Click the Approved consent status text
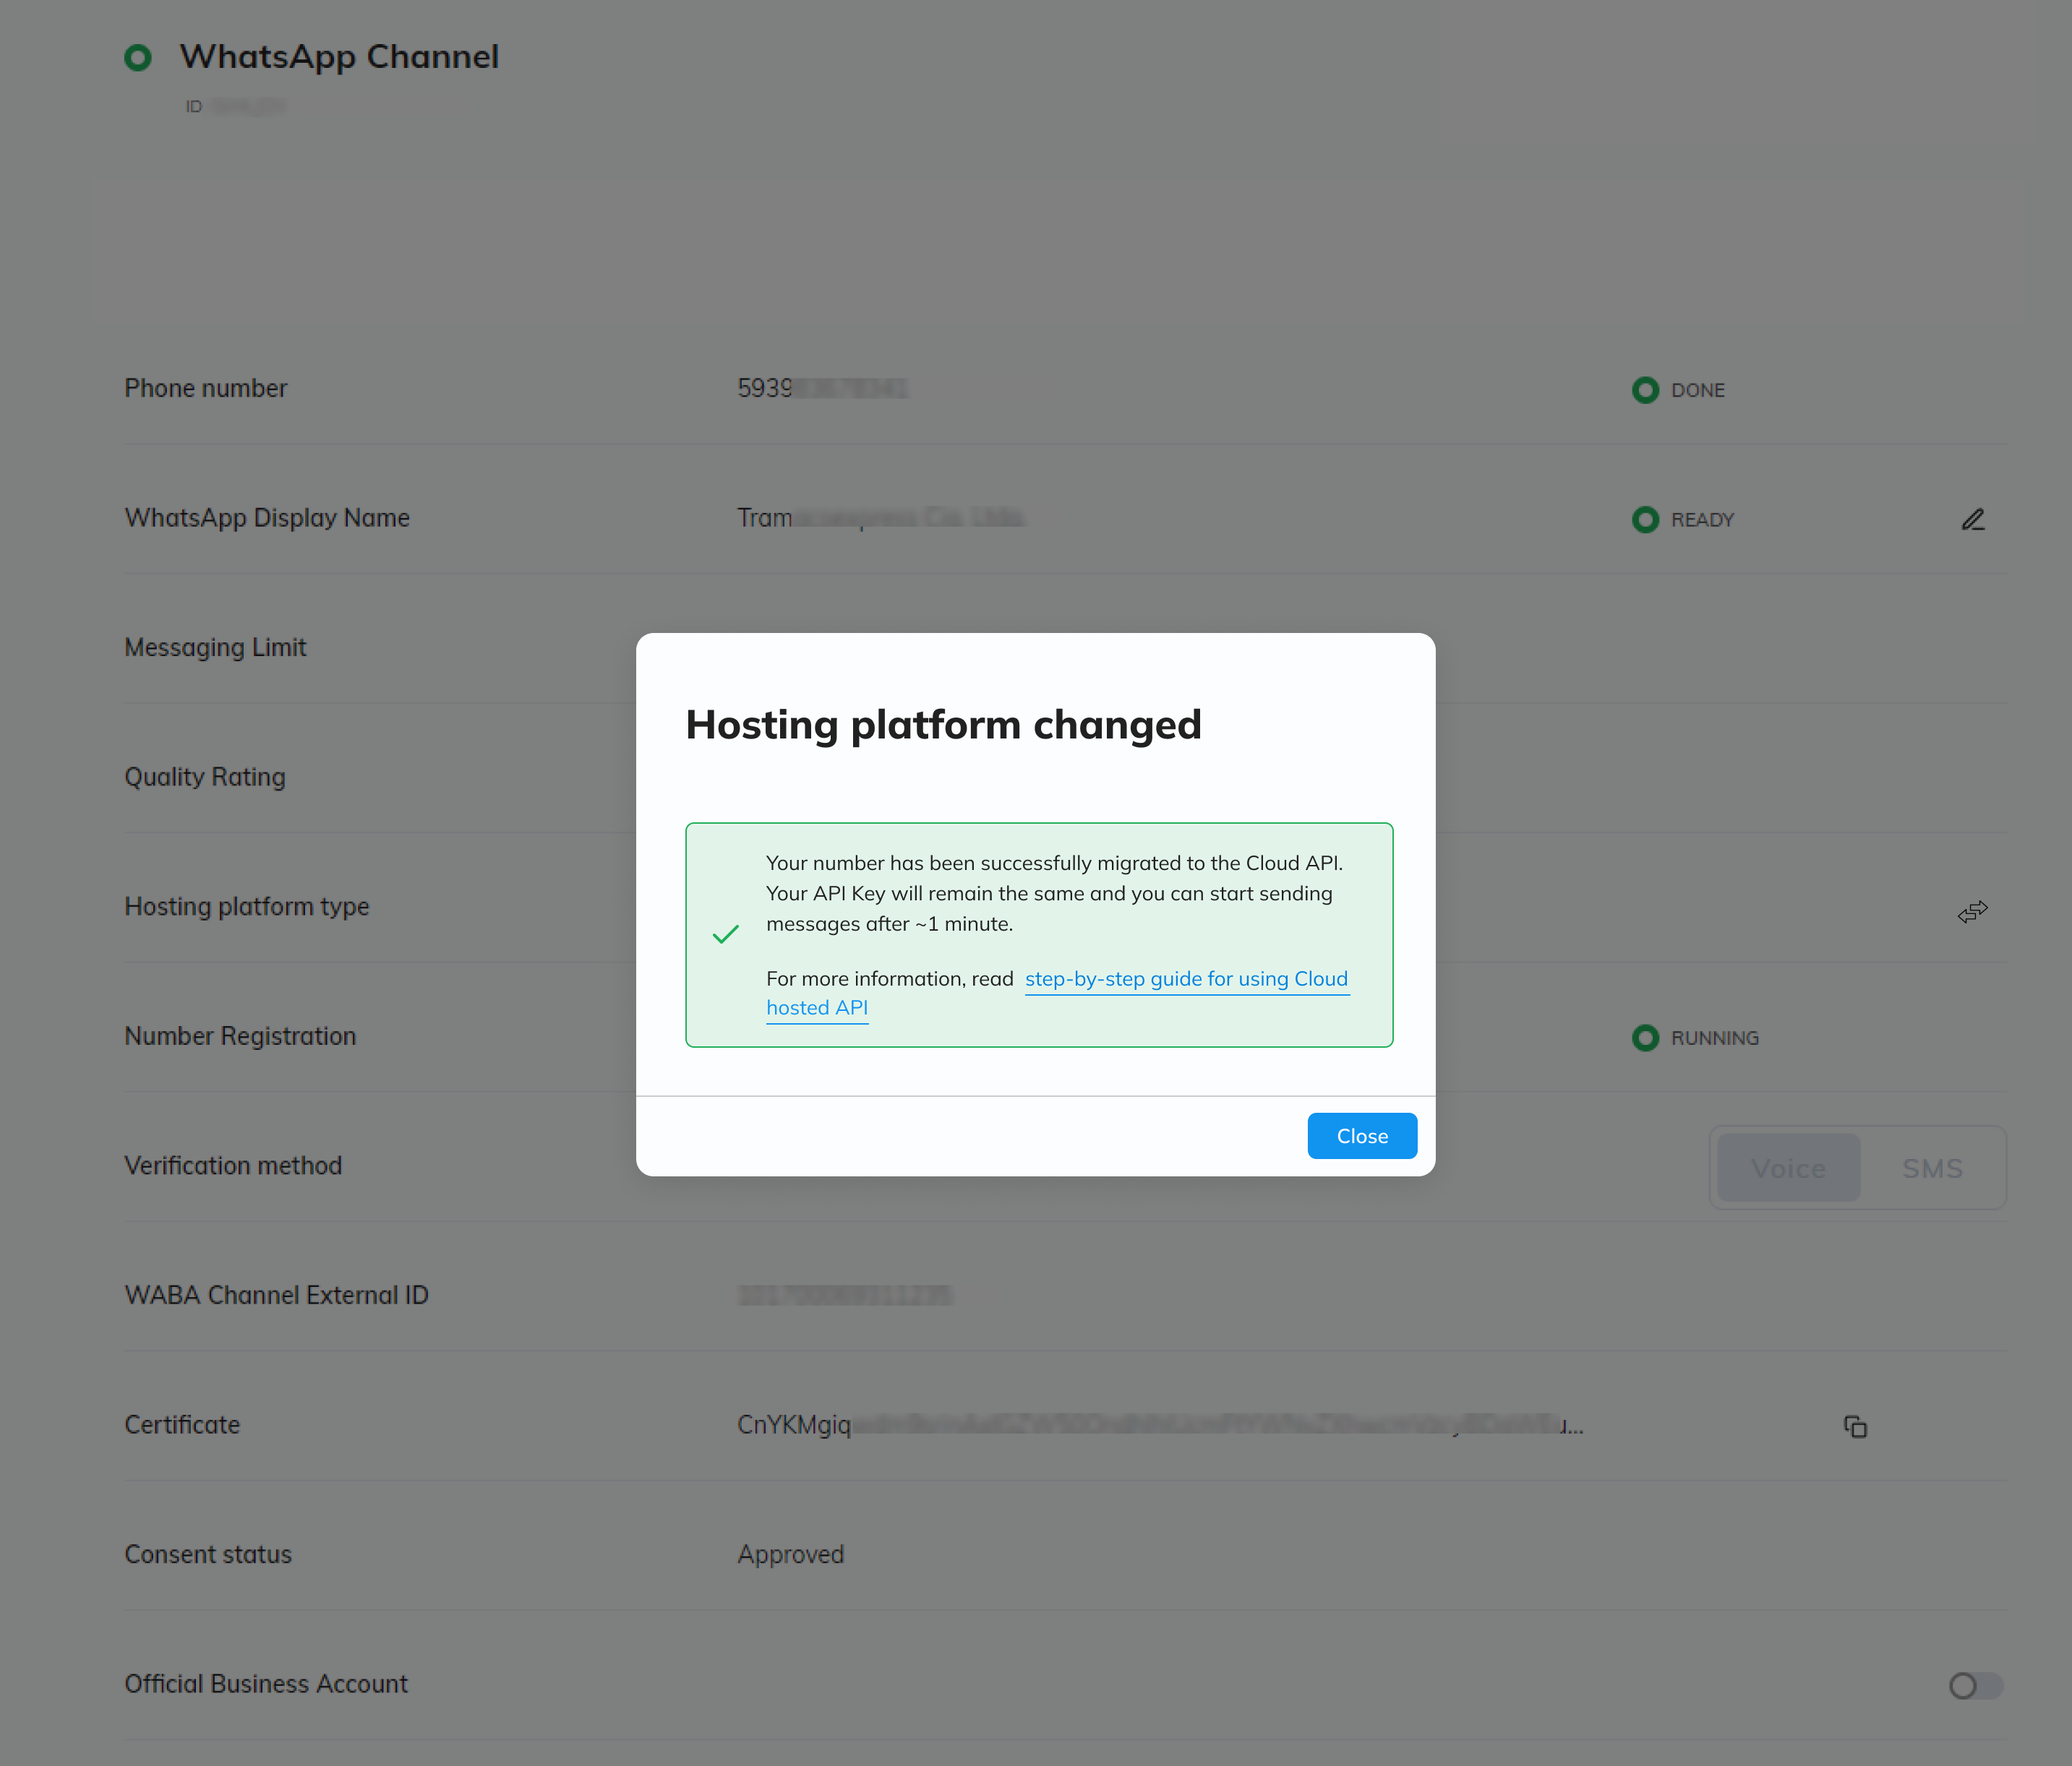The width and height of the screenshot is (2072, 1766). coord(790,1554)
